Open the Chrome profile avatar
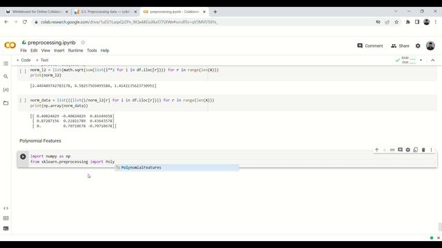Image resolution: width=442 pixels, height=248 pixels. (427, 22)
